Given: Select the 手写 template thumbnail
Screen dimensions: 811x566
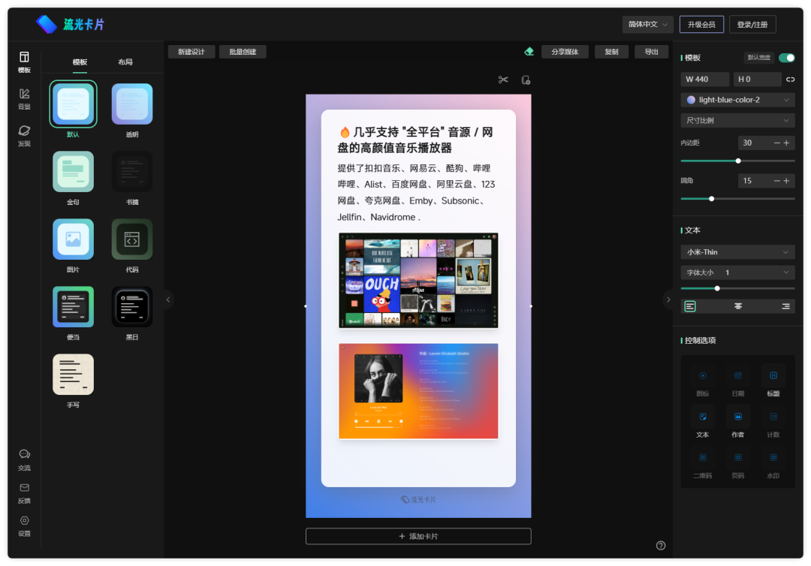Looking at the screenshot, I should point(73,375).
